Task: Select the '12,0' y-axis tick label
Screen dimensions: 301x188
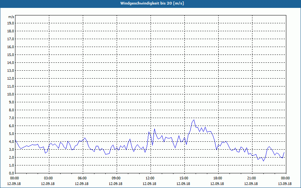Action: (11, 78)
